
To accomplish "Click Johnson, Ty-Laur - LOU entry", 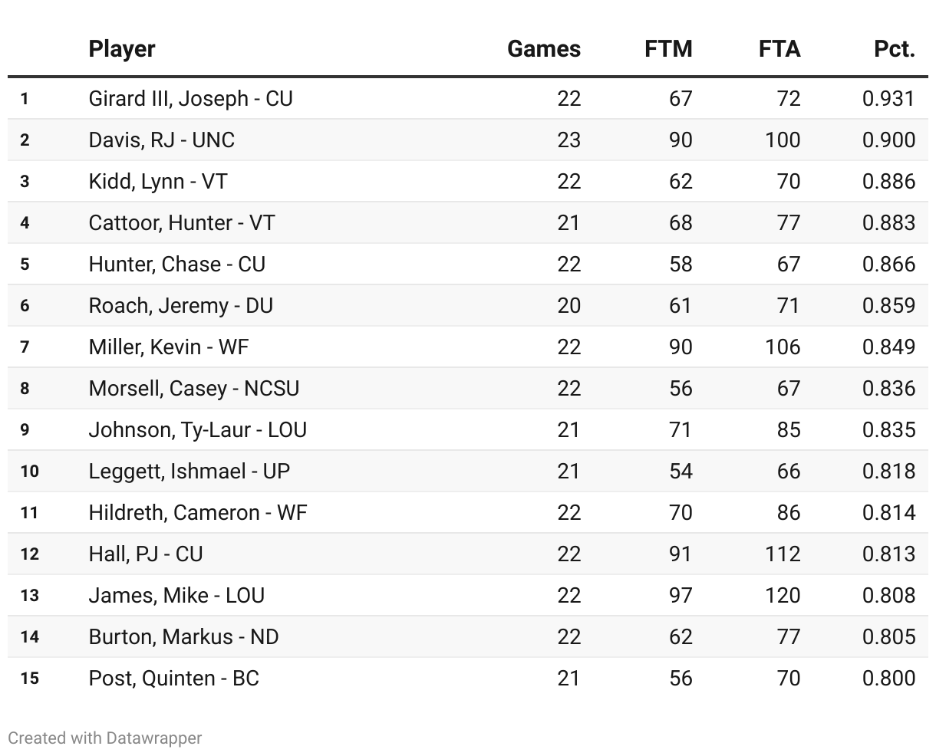I will point(198,429).
